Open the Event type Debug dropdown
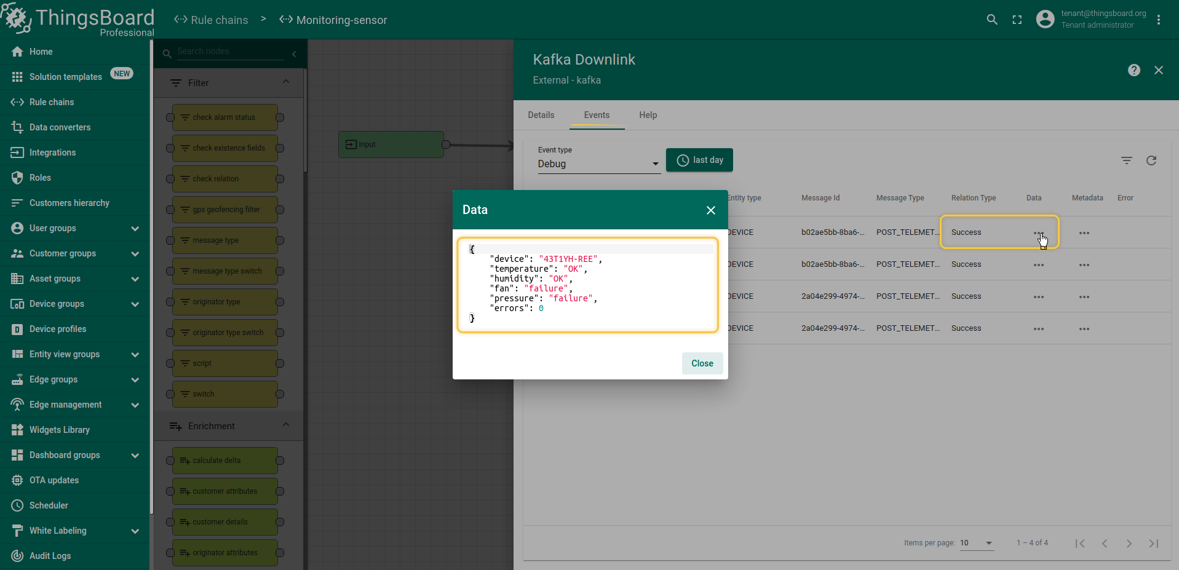The image size is (1179, 570). pyautogui.click(x=598, y=164)
